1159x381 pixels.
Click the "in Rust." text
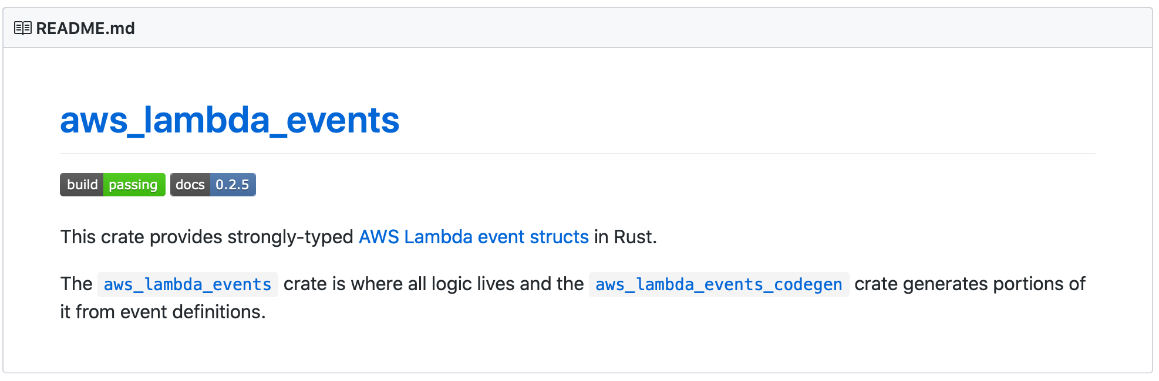(x=625, y=237)
